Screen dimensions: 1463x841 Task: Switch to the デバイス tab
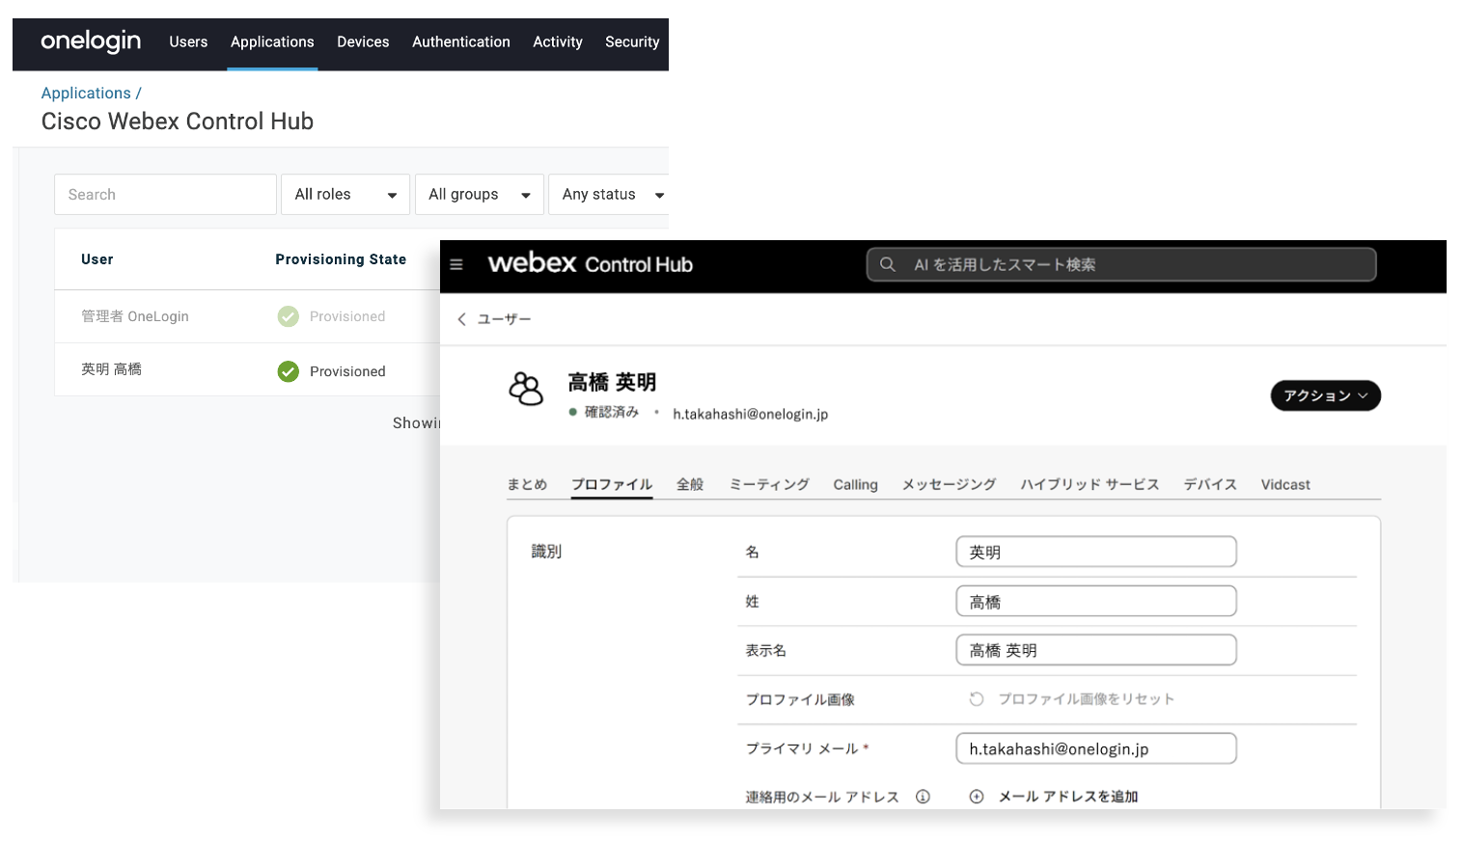1210,484
